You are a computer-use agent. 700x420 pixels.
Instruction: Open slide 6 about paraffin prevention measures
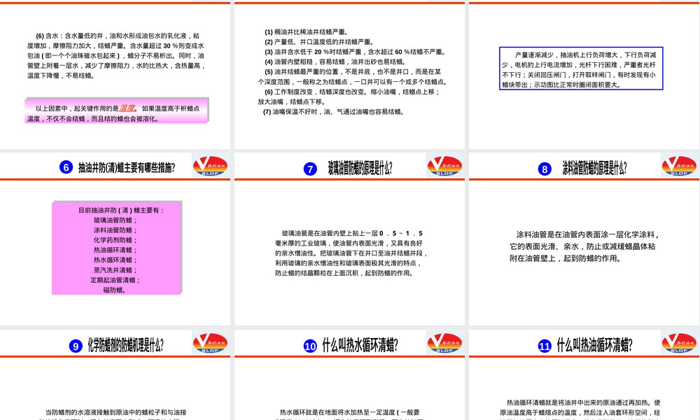click(115, 238)
